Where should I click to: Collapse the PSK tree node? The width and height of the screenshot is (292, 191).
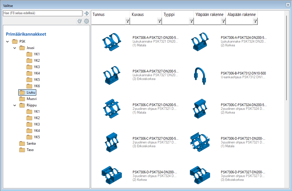pos(8,42)
